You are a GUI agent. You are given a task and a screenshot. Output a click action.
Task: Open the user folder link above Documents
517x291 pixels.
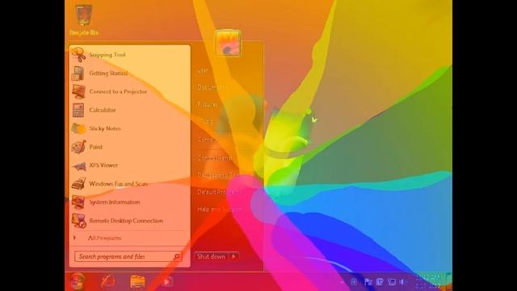pyautogui.click(x=203, y=70)
